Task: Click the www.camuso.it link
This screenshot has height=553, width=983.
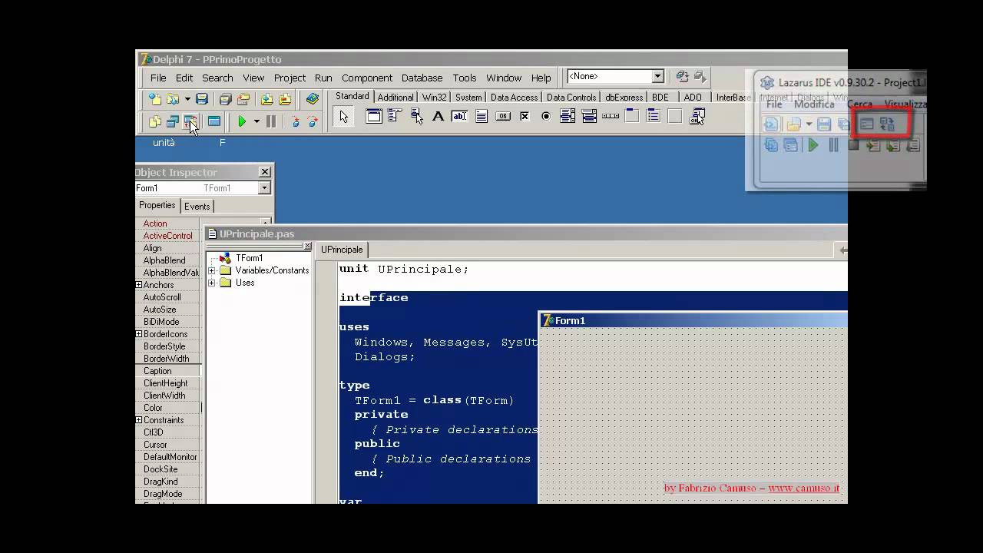Action: 803,488
